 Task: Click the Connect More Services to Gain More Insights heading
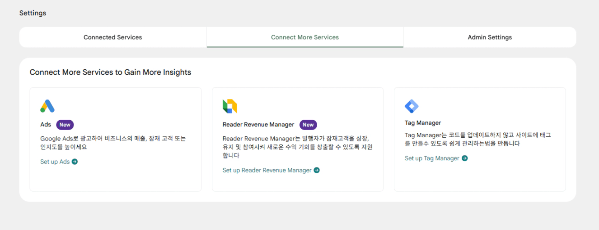110,72
